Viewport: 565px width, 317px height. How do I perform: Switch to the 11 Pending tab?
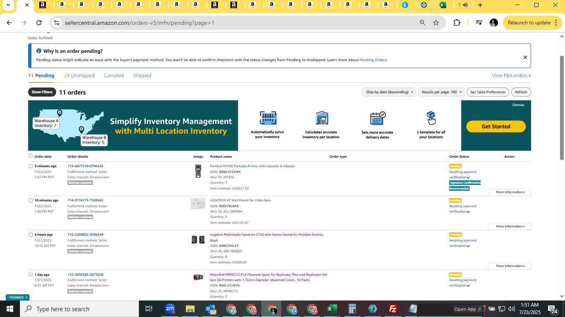coord(41,76)
